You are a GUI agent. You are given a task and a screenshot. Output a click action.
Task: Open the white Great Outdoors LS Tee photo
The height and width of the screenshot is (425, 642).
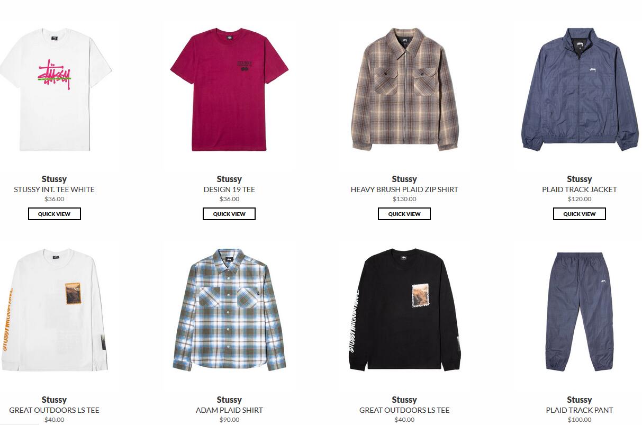(55, 310)
